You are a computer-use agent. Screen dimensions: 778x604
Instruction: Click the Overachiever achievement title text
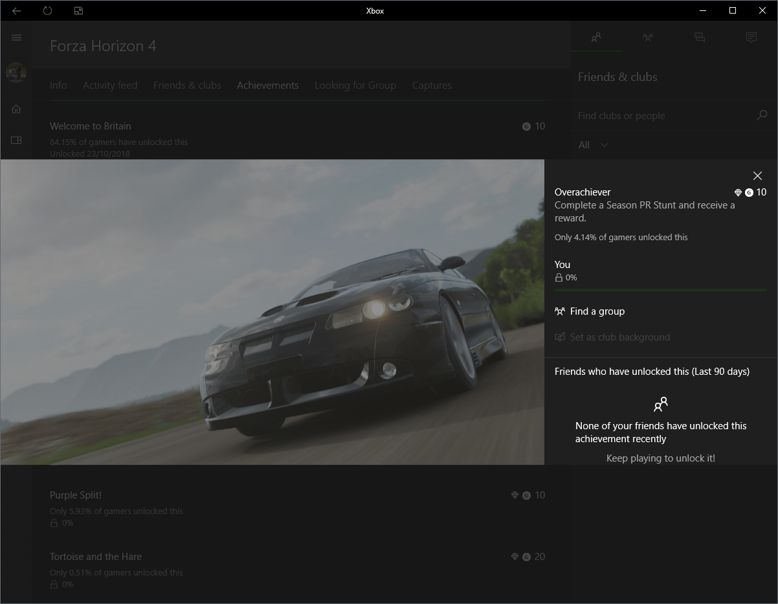click(x=583, y=192)
